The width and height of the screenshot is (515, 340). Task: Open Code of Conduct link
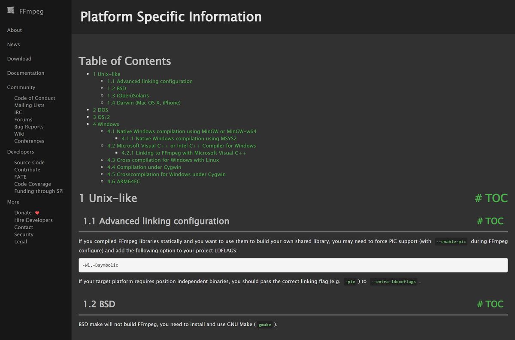click(x=35, y=98)
